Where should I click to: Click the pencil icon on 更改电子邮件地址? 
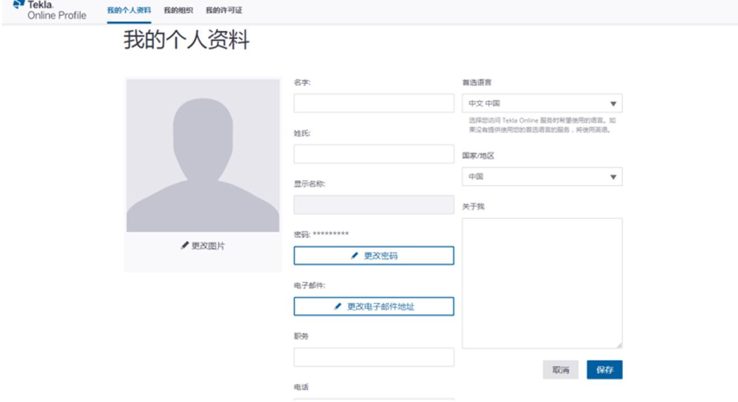(337, 307)
